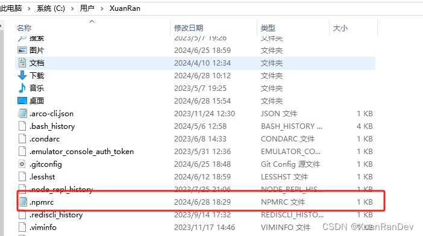423x236 pixels.
Task: Select the 图片 folder name
Action: pyautogui.click(x=37, y=50)
